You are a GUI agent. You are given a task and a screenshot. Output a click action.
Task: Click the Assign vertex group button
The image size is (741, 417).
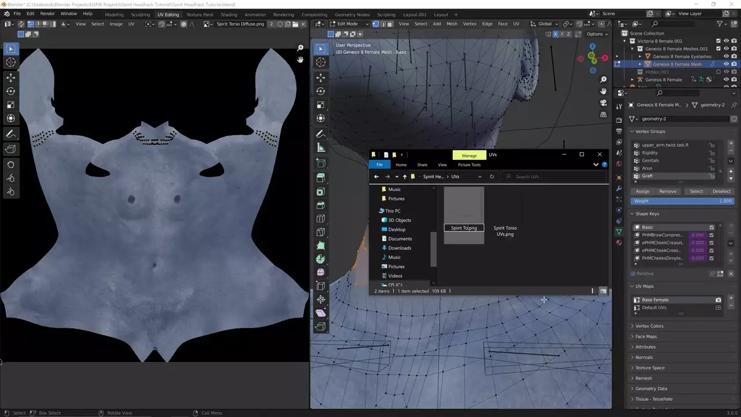click(642, 191)
